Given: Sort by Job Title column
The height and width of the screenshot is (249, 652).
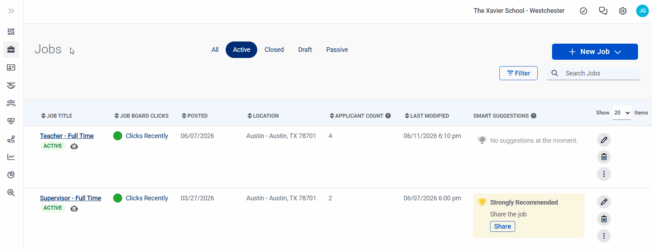Looking at the screenshot, I should 57,116.
